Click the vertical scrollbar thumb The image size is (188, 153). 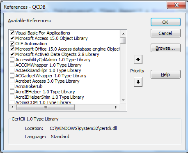(123, 40)
